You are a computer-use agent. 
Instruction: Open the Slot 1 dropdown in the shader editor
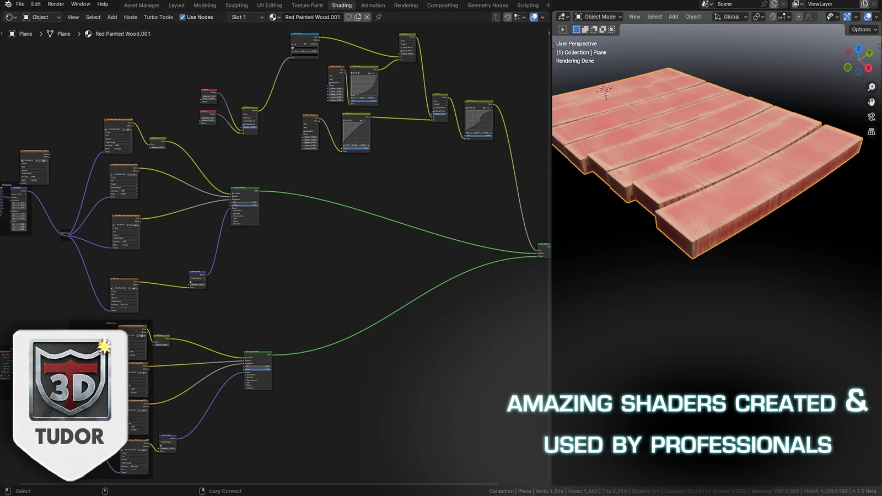246,17
